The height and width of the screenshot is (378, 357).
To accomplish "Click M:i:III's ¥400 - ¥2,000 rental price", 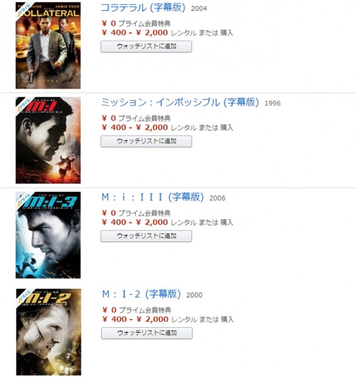I will (x=135, y=222).
